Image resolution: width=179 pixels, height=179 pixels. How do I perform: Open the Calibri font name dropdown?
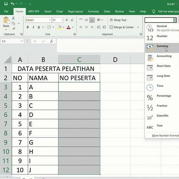point(50,20)
